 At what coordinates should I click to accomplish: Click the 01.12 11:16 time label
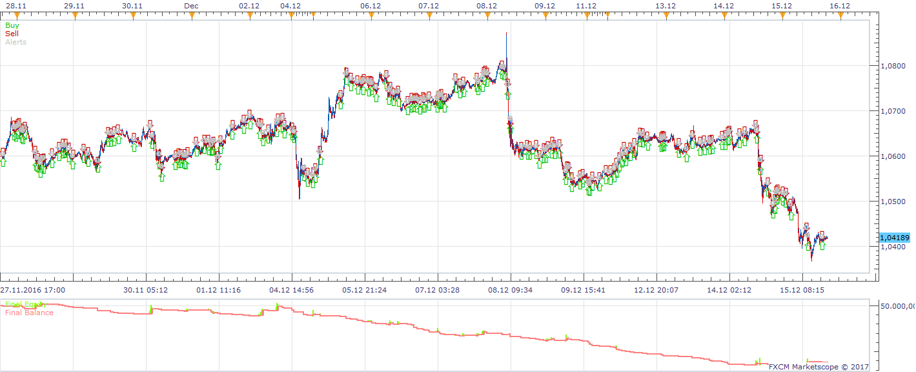coord(218,290)
